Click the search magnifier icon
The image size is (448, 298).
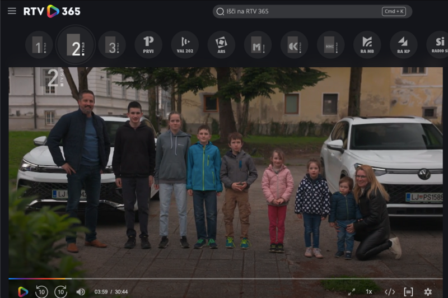[220, 11]
